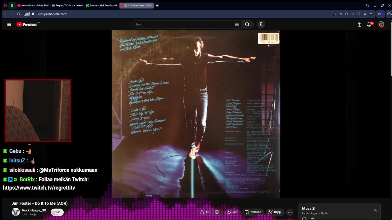Screen dimensions: 392x220
Task: Click the webcam overlay thumbnail
Action: 38,111
